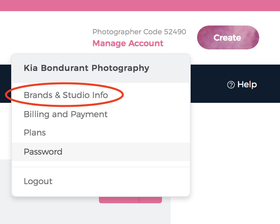
Task: Click Logout in the dropdown menu
Action: (x=38, y=181)
